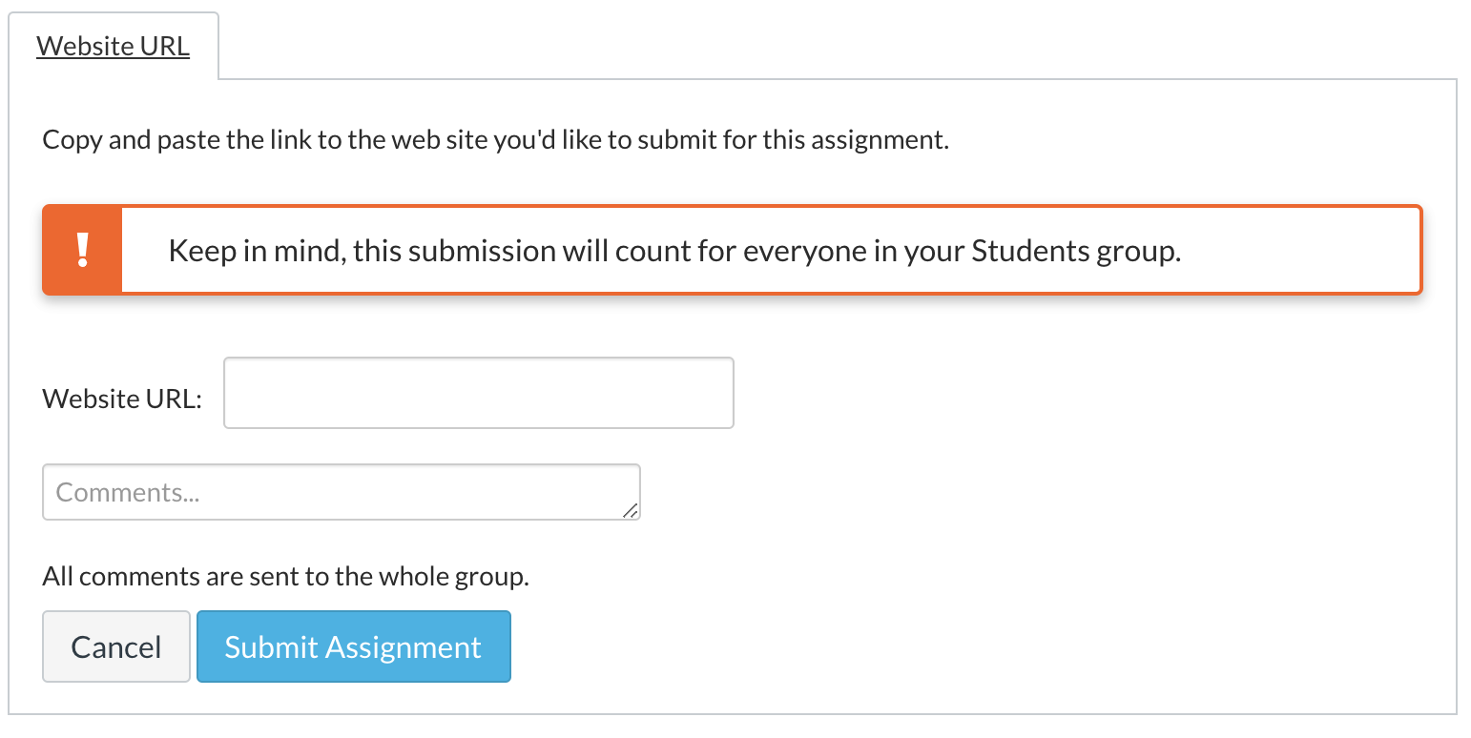Click the Submit Assignment button
The width and height of the screenshot is (1471, 738).
[353, 646]
